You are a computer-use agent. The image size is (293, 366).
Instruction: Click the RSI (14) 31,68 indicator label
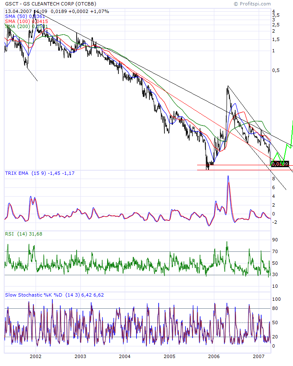[x=23, y=234]
